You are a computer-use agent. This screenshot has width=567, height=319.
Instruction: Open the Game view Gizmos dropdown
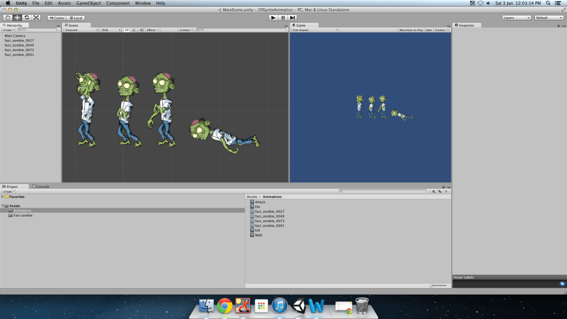point(441,30)
